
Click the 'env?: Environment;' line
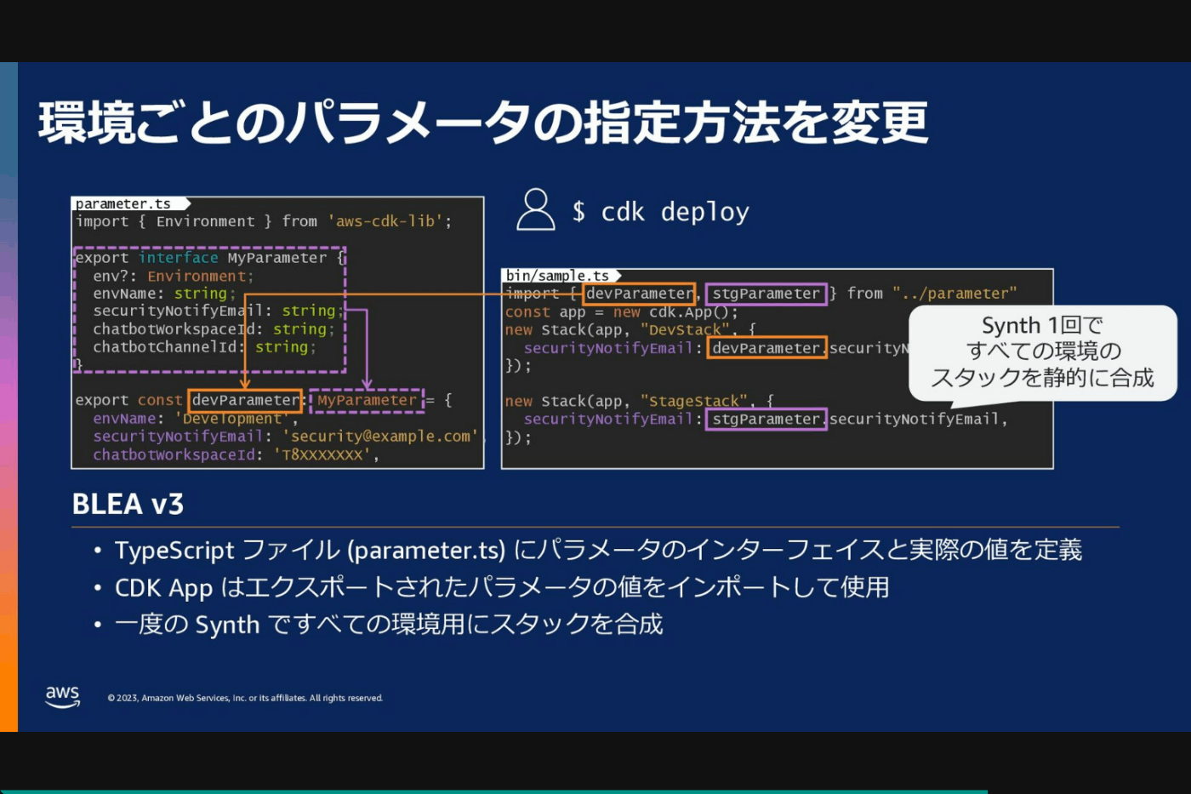pyautogui.click(x=174, y=277)
